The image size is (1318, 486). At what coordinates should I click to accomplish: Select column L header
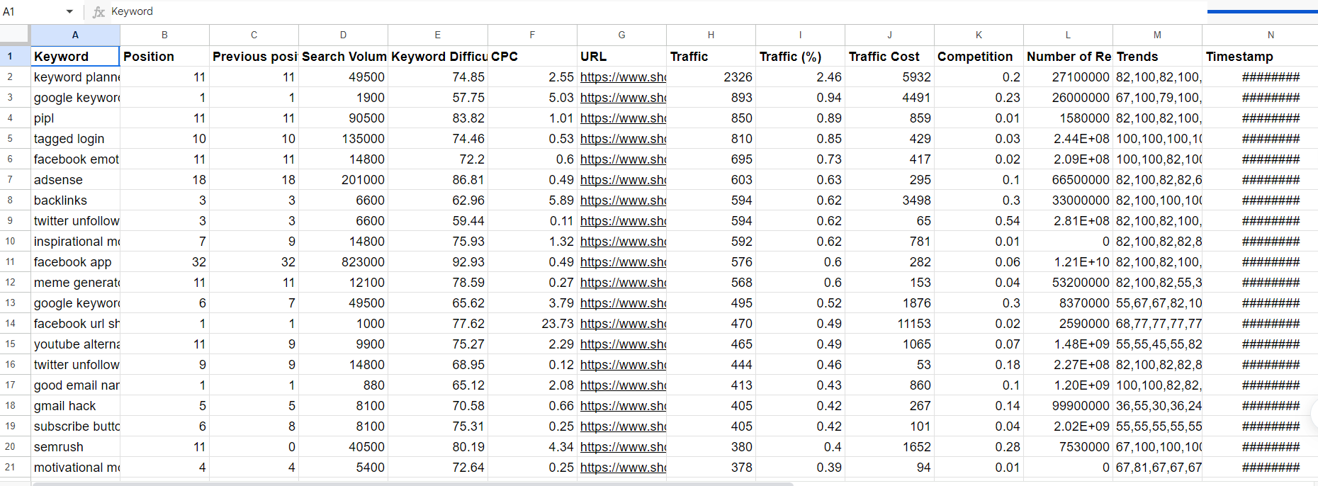1068,35
